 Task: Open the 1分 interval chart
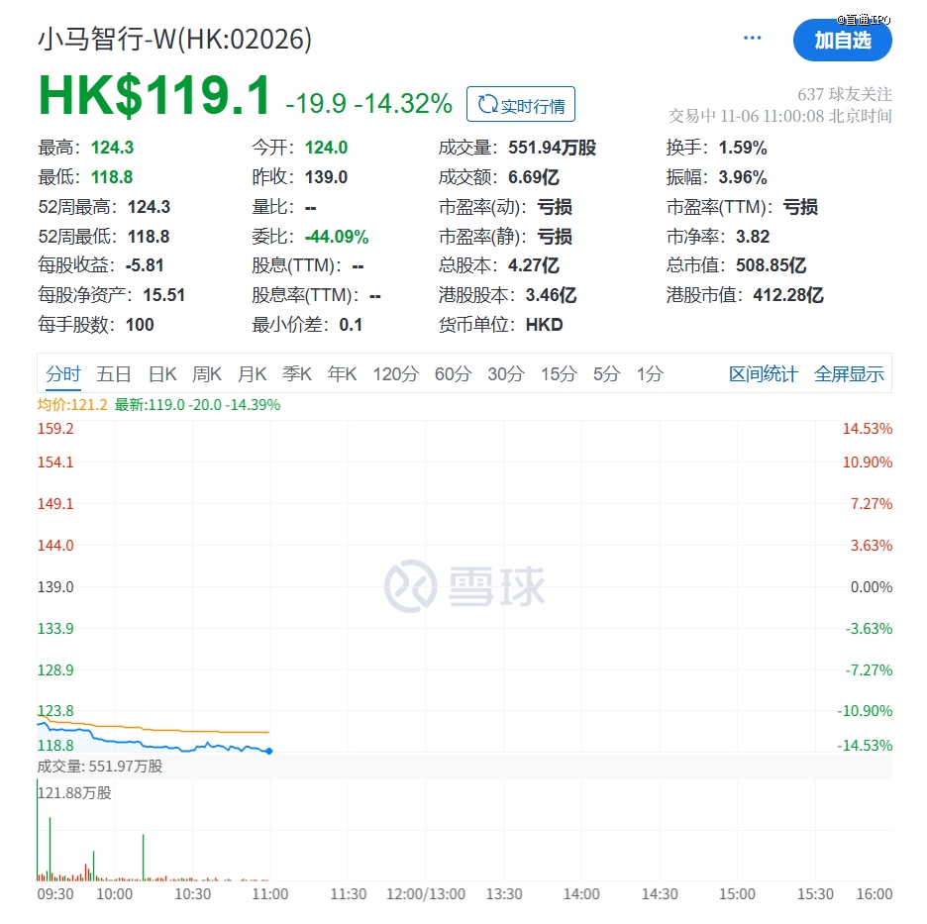[650, 374]
